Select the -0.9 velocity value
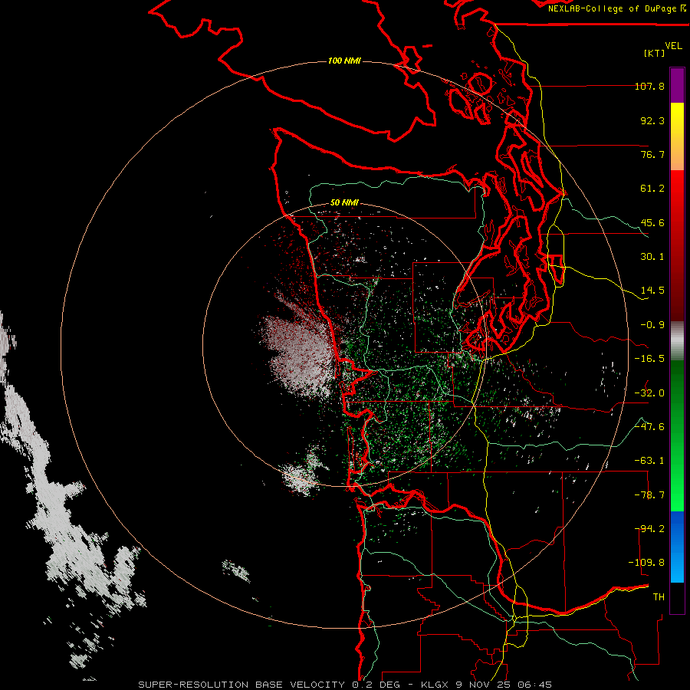The height and width of the screenshot is (690, 690). click(x=652, y=325)
